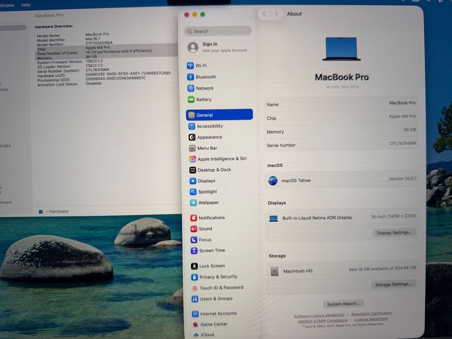Click the Macintosh HD drive icon

pos(274,271)
